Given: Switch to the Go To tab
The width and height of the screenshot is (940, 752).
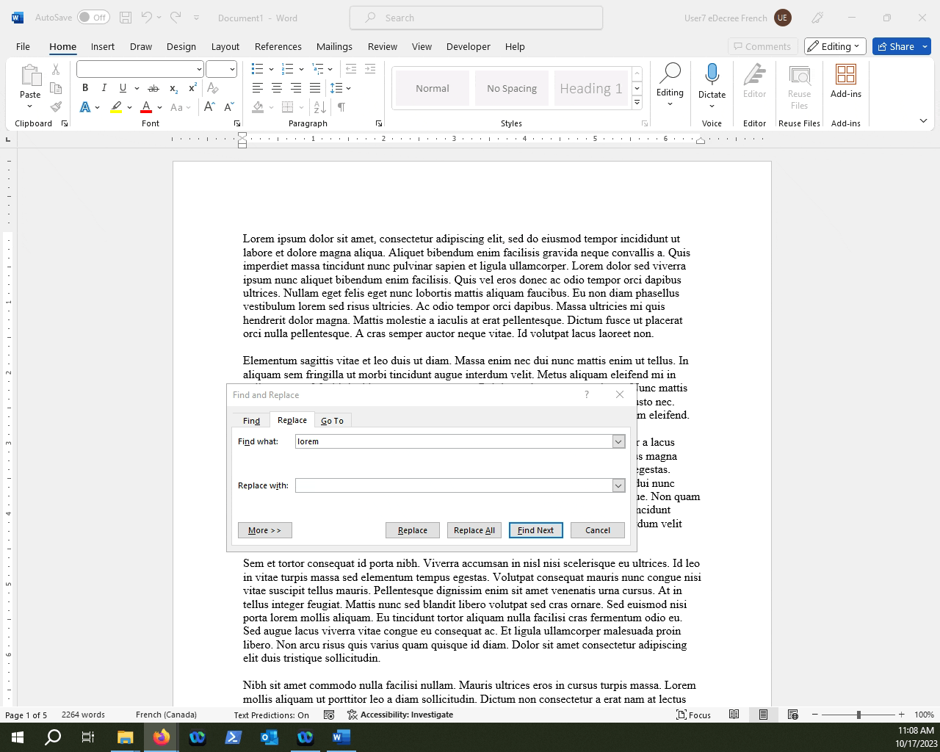Looking at the screenshot, I should pyautogui.click(x=332, y=420).
